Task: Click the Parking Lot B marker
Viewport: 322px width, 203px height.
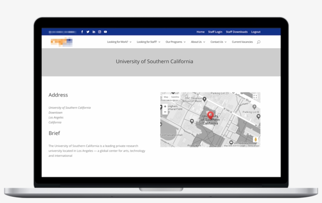Action: (x=254, y=107)
